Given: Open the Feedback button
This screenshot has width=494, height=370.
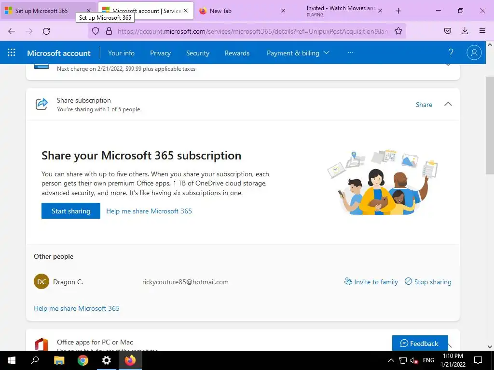Looking at the screenshot, I should pos(420,343).
